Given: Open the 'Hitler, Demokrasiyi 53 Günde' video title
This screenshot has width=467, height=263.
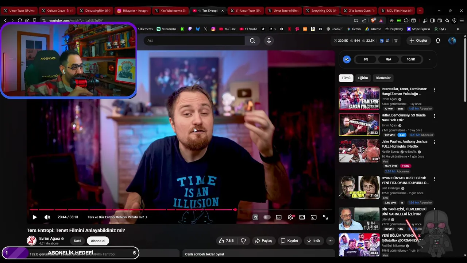Looking at the screenshot, I should point(404,118).
